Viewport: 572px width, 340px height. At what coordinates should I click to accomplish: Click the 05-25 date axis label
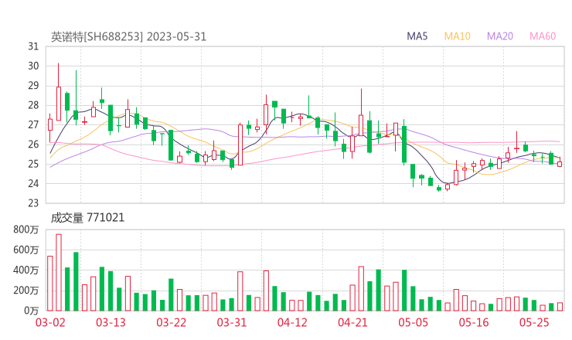[534, 322]
